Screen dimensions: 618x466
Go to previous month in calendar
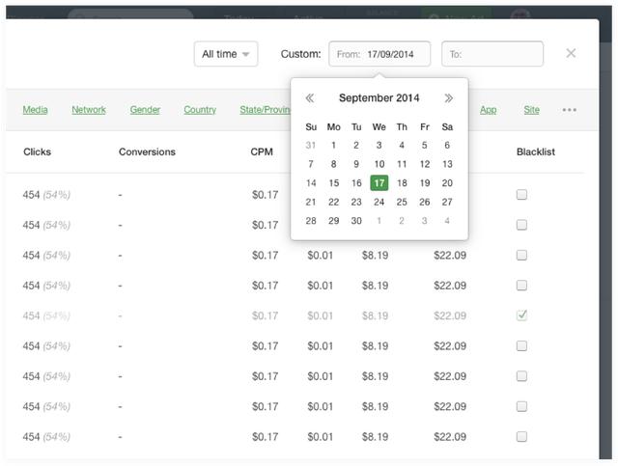coord(310,98)
